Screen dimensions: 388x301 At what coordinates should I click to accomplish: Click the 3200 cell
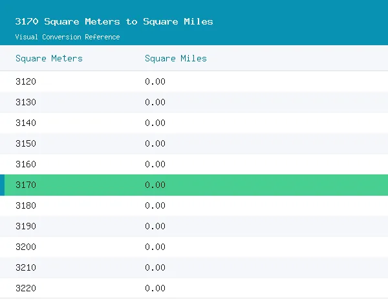(26, 247)
